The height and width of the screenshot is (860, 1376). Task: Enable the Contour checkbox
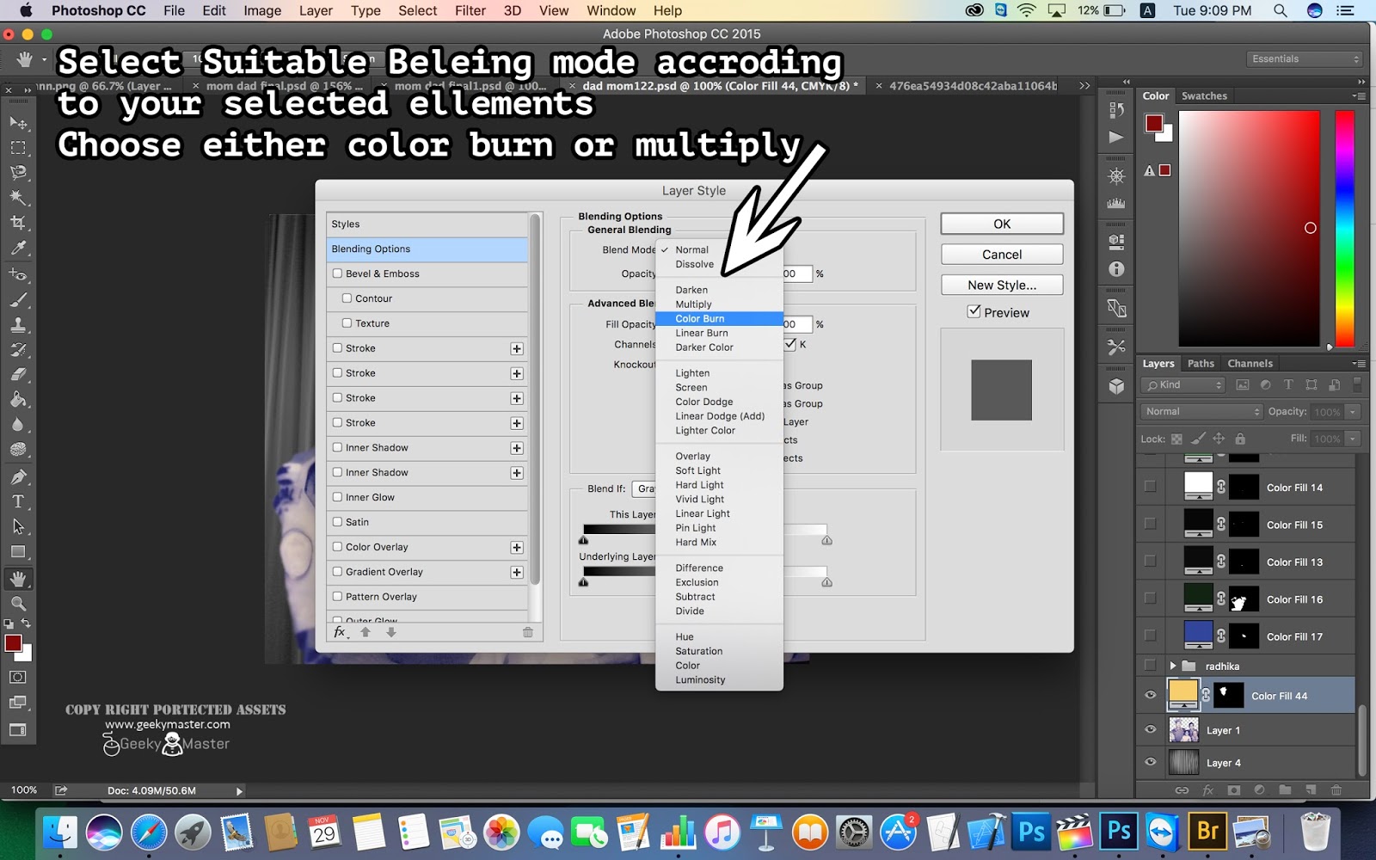pyautogui.click(x=347, y=298)
